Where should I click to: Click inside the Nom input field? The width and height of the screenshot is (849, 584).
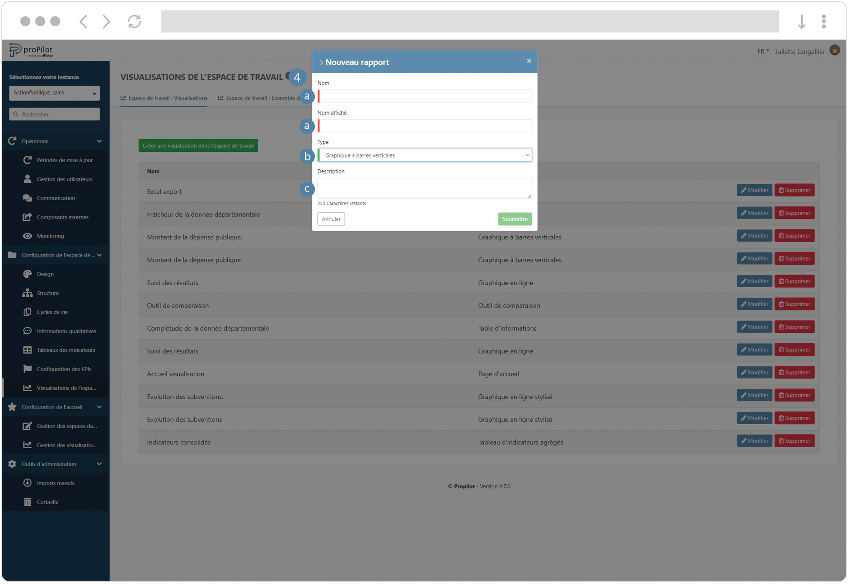425,96
